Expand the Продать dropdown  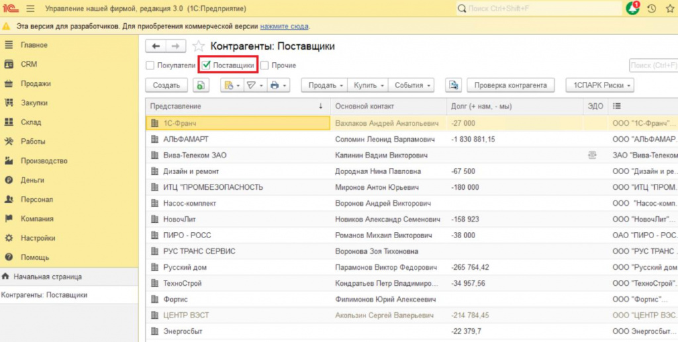[324, 85]
